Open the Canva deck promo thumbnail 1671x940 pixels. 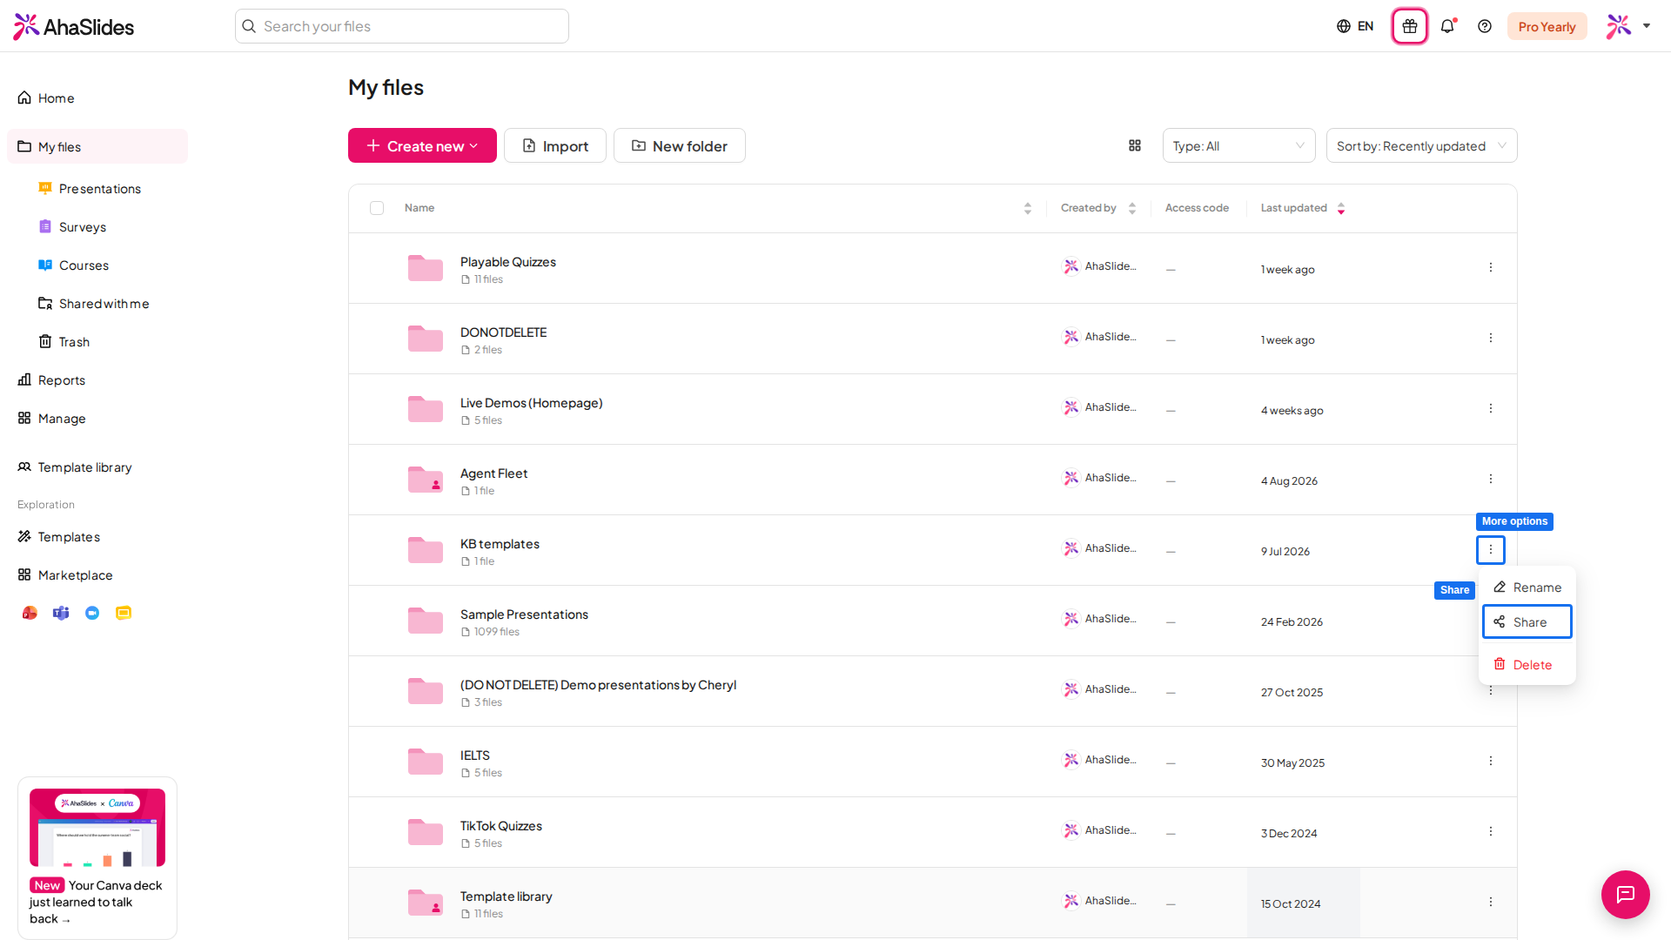[97, 827]
